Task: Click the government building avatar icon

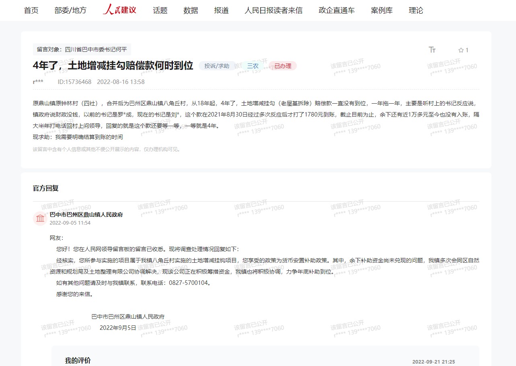Action: click(x=40, y=218)
